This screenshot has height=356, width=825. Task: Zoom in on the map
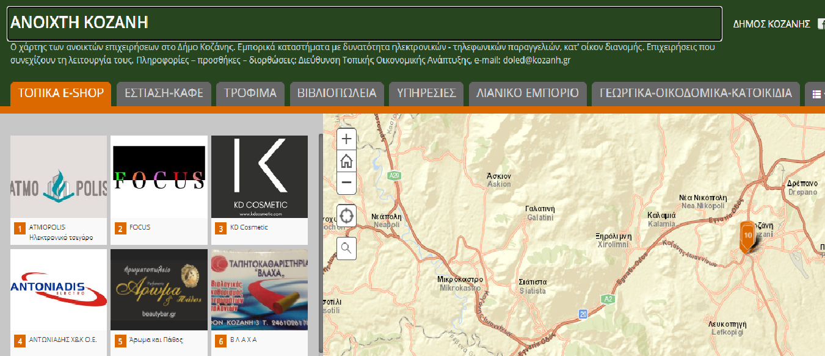[x=346, y=139]
